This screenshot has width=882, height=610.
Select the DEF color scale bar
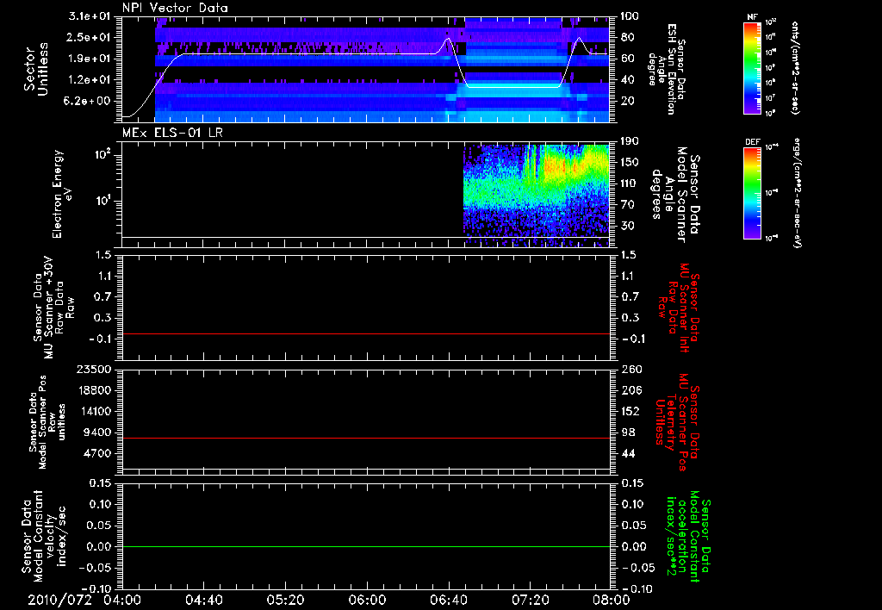pos(753,193)
